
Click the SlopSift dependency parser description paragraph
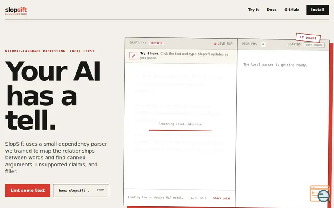(x=56, y=158)
